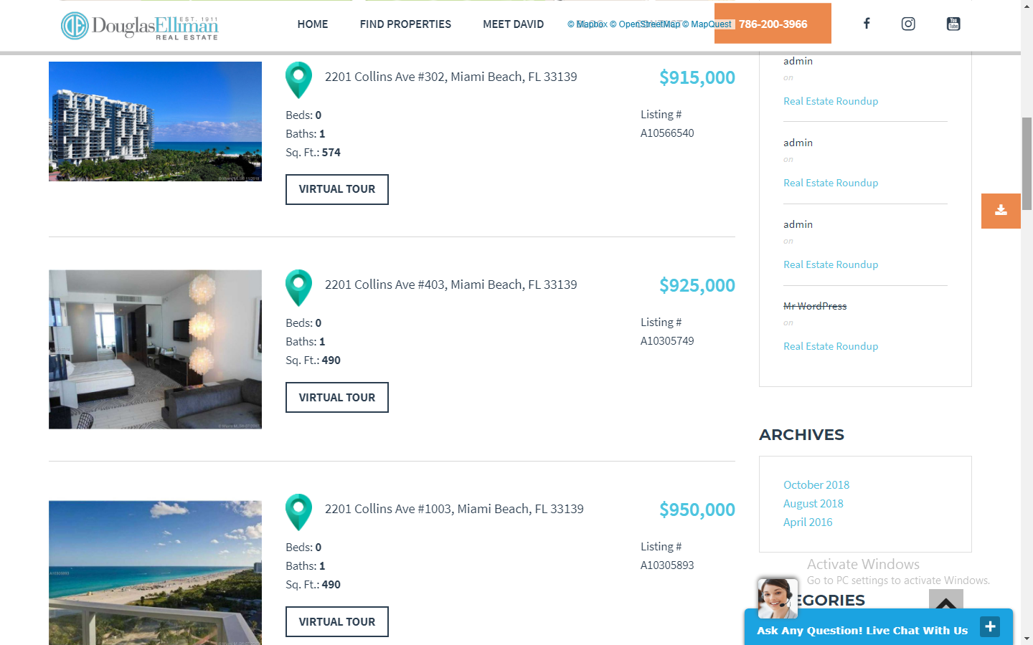Image resolution: width=1033 pixels, height=645 pixels.
Task: Open the YouTube icon in the header
Action: [953, 24]
